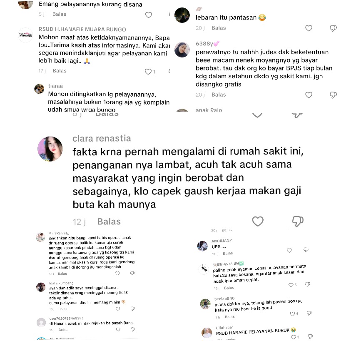The width and height of the screenshot is (341, 341).
Task: Like beniap840's comment about dokter
Action: 293,314
